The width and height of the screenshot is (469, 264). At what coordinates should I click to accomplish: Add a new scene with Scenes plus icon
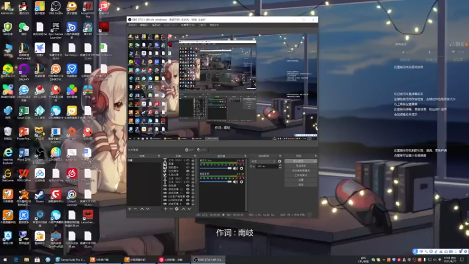130,209
